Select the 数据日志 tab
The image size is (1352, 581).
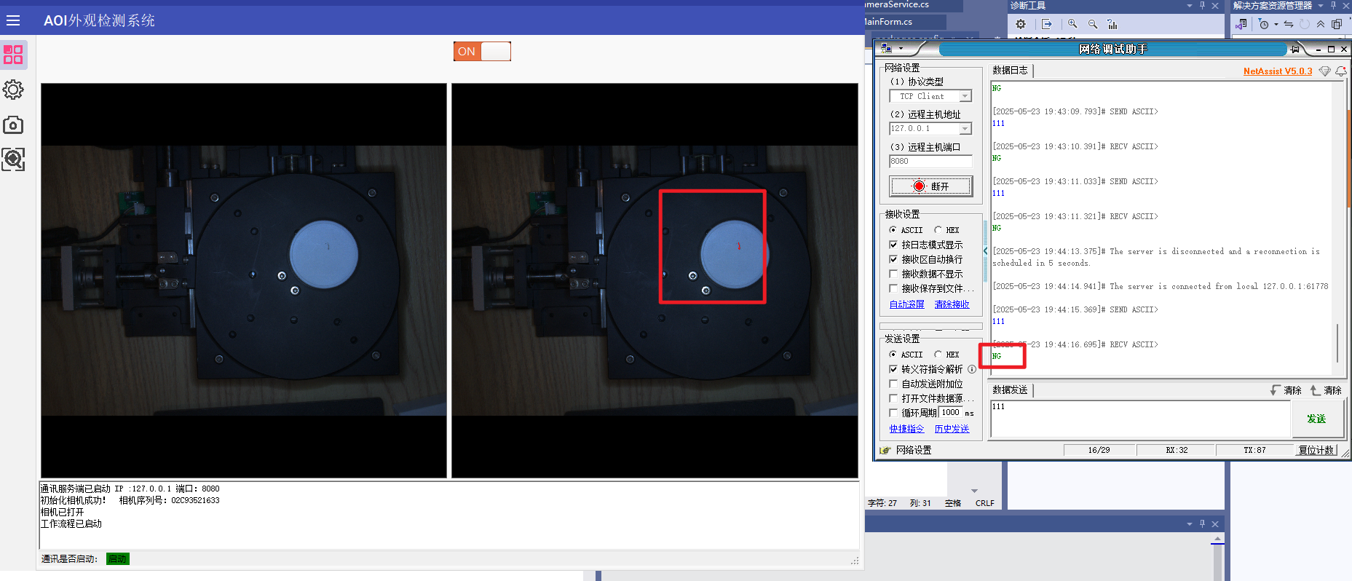point(1011,71)
